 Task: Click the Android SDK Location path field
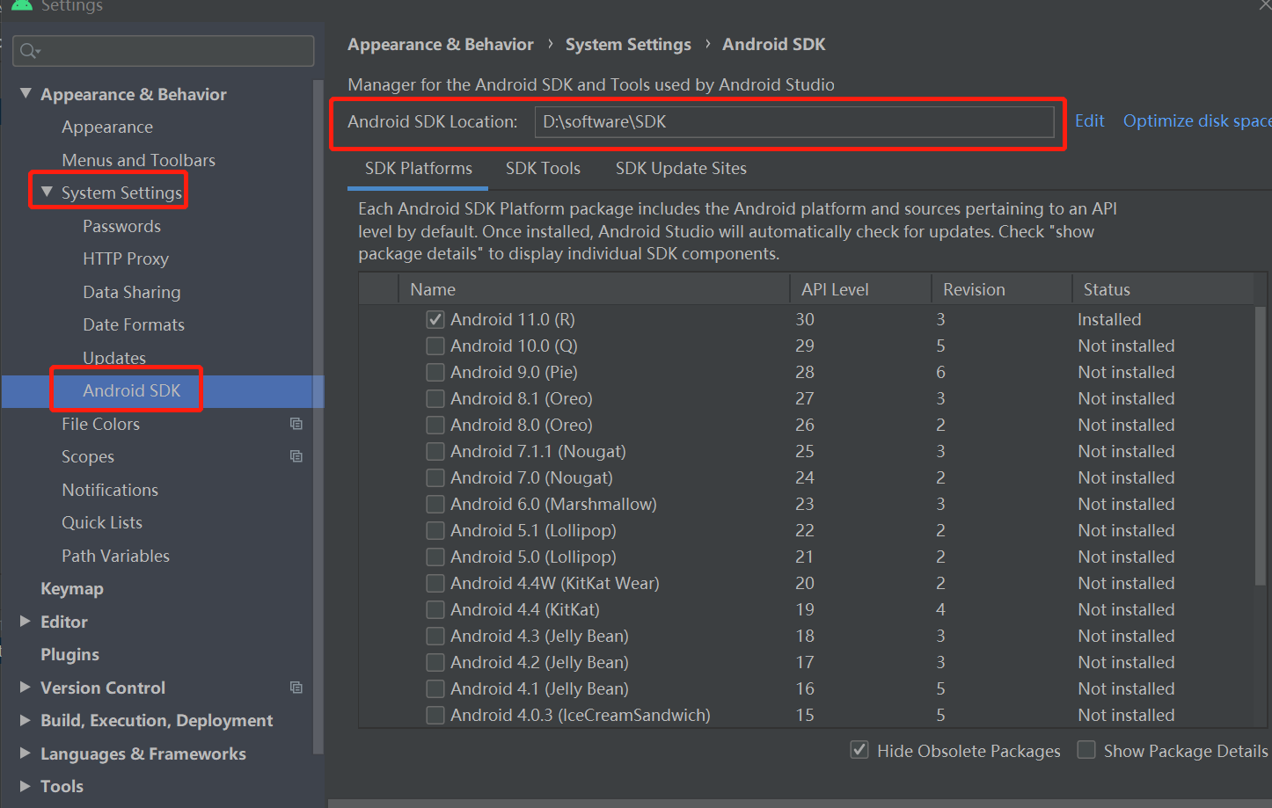pos(794,122)
